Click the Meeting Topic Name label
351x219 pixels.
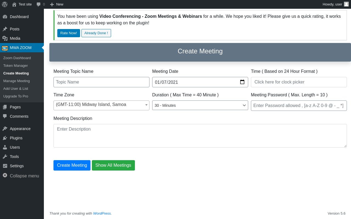73,71
